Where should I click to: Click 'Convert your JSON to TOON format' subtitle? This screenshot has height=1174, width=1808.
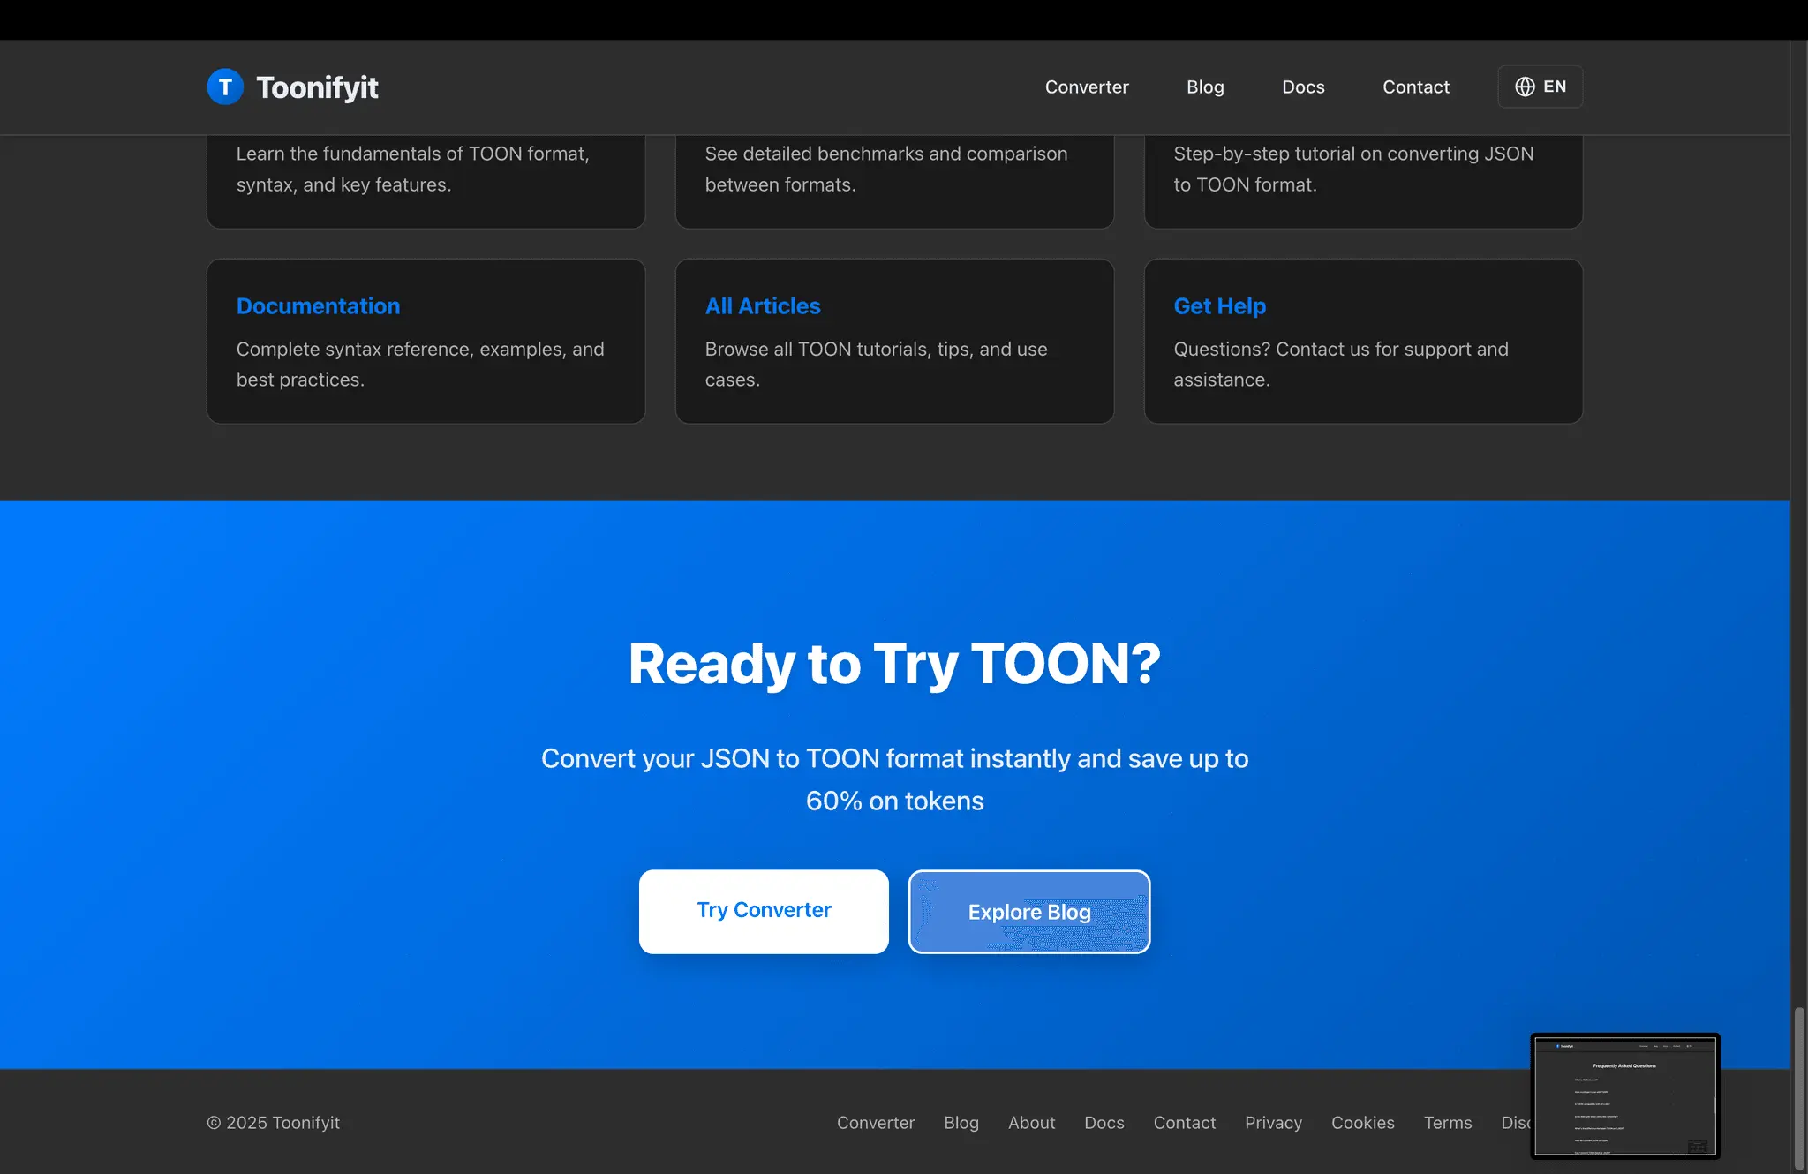tap(894, 779)
